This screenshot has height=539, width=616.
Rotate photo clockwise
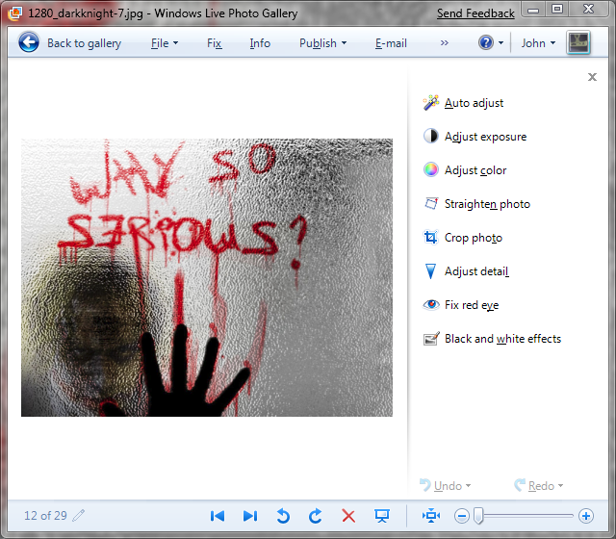pos(316,516)
